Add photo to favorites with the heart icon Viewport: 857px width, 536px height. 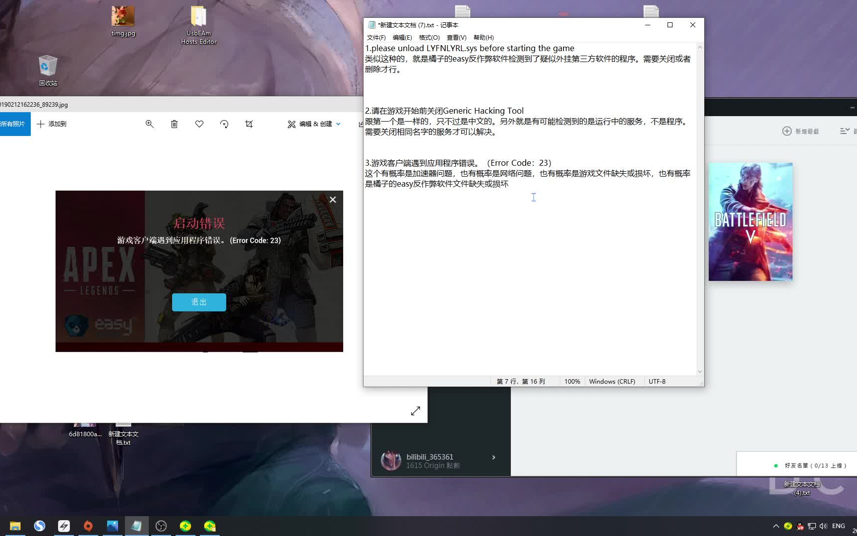[199, 124]
